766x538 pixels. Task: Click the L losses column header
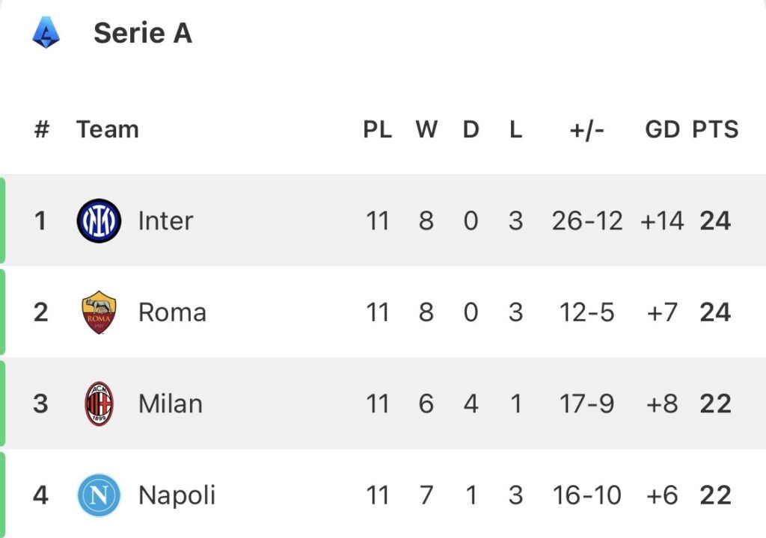point(515,129)
